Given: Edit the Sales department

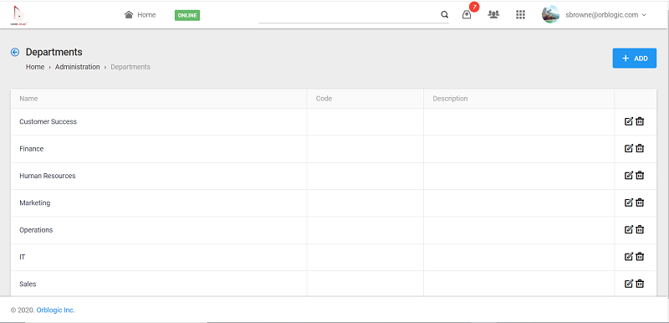Looking at the screenshot, I should [629, 284].
